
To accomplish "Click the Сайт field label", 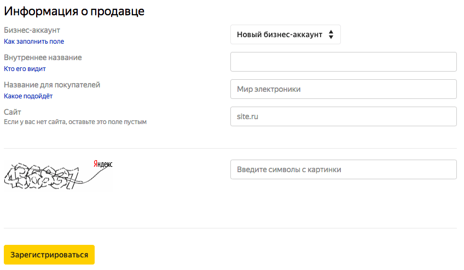I will [13, 112].
